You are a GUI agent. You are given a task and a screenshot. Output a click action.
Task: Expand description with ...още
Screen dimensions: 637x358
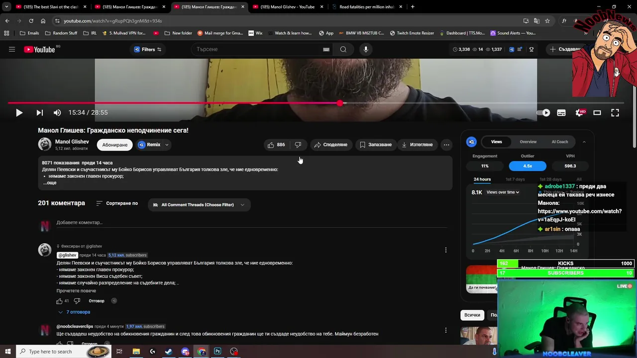coord(50,182)
